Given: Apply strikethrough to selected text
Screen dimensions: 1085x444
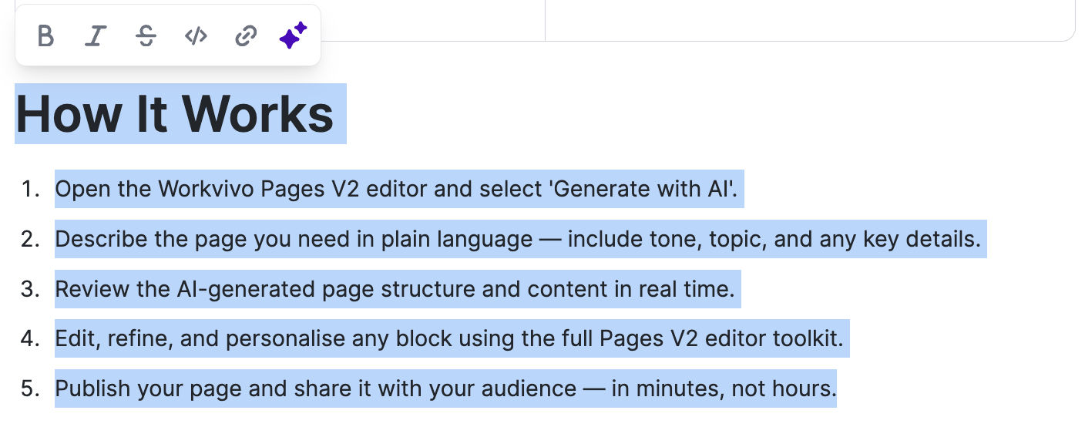Looking at the screenshot, I should [x=146, y=35].
